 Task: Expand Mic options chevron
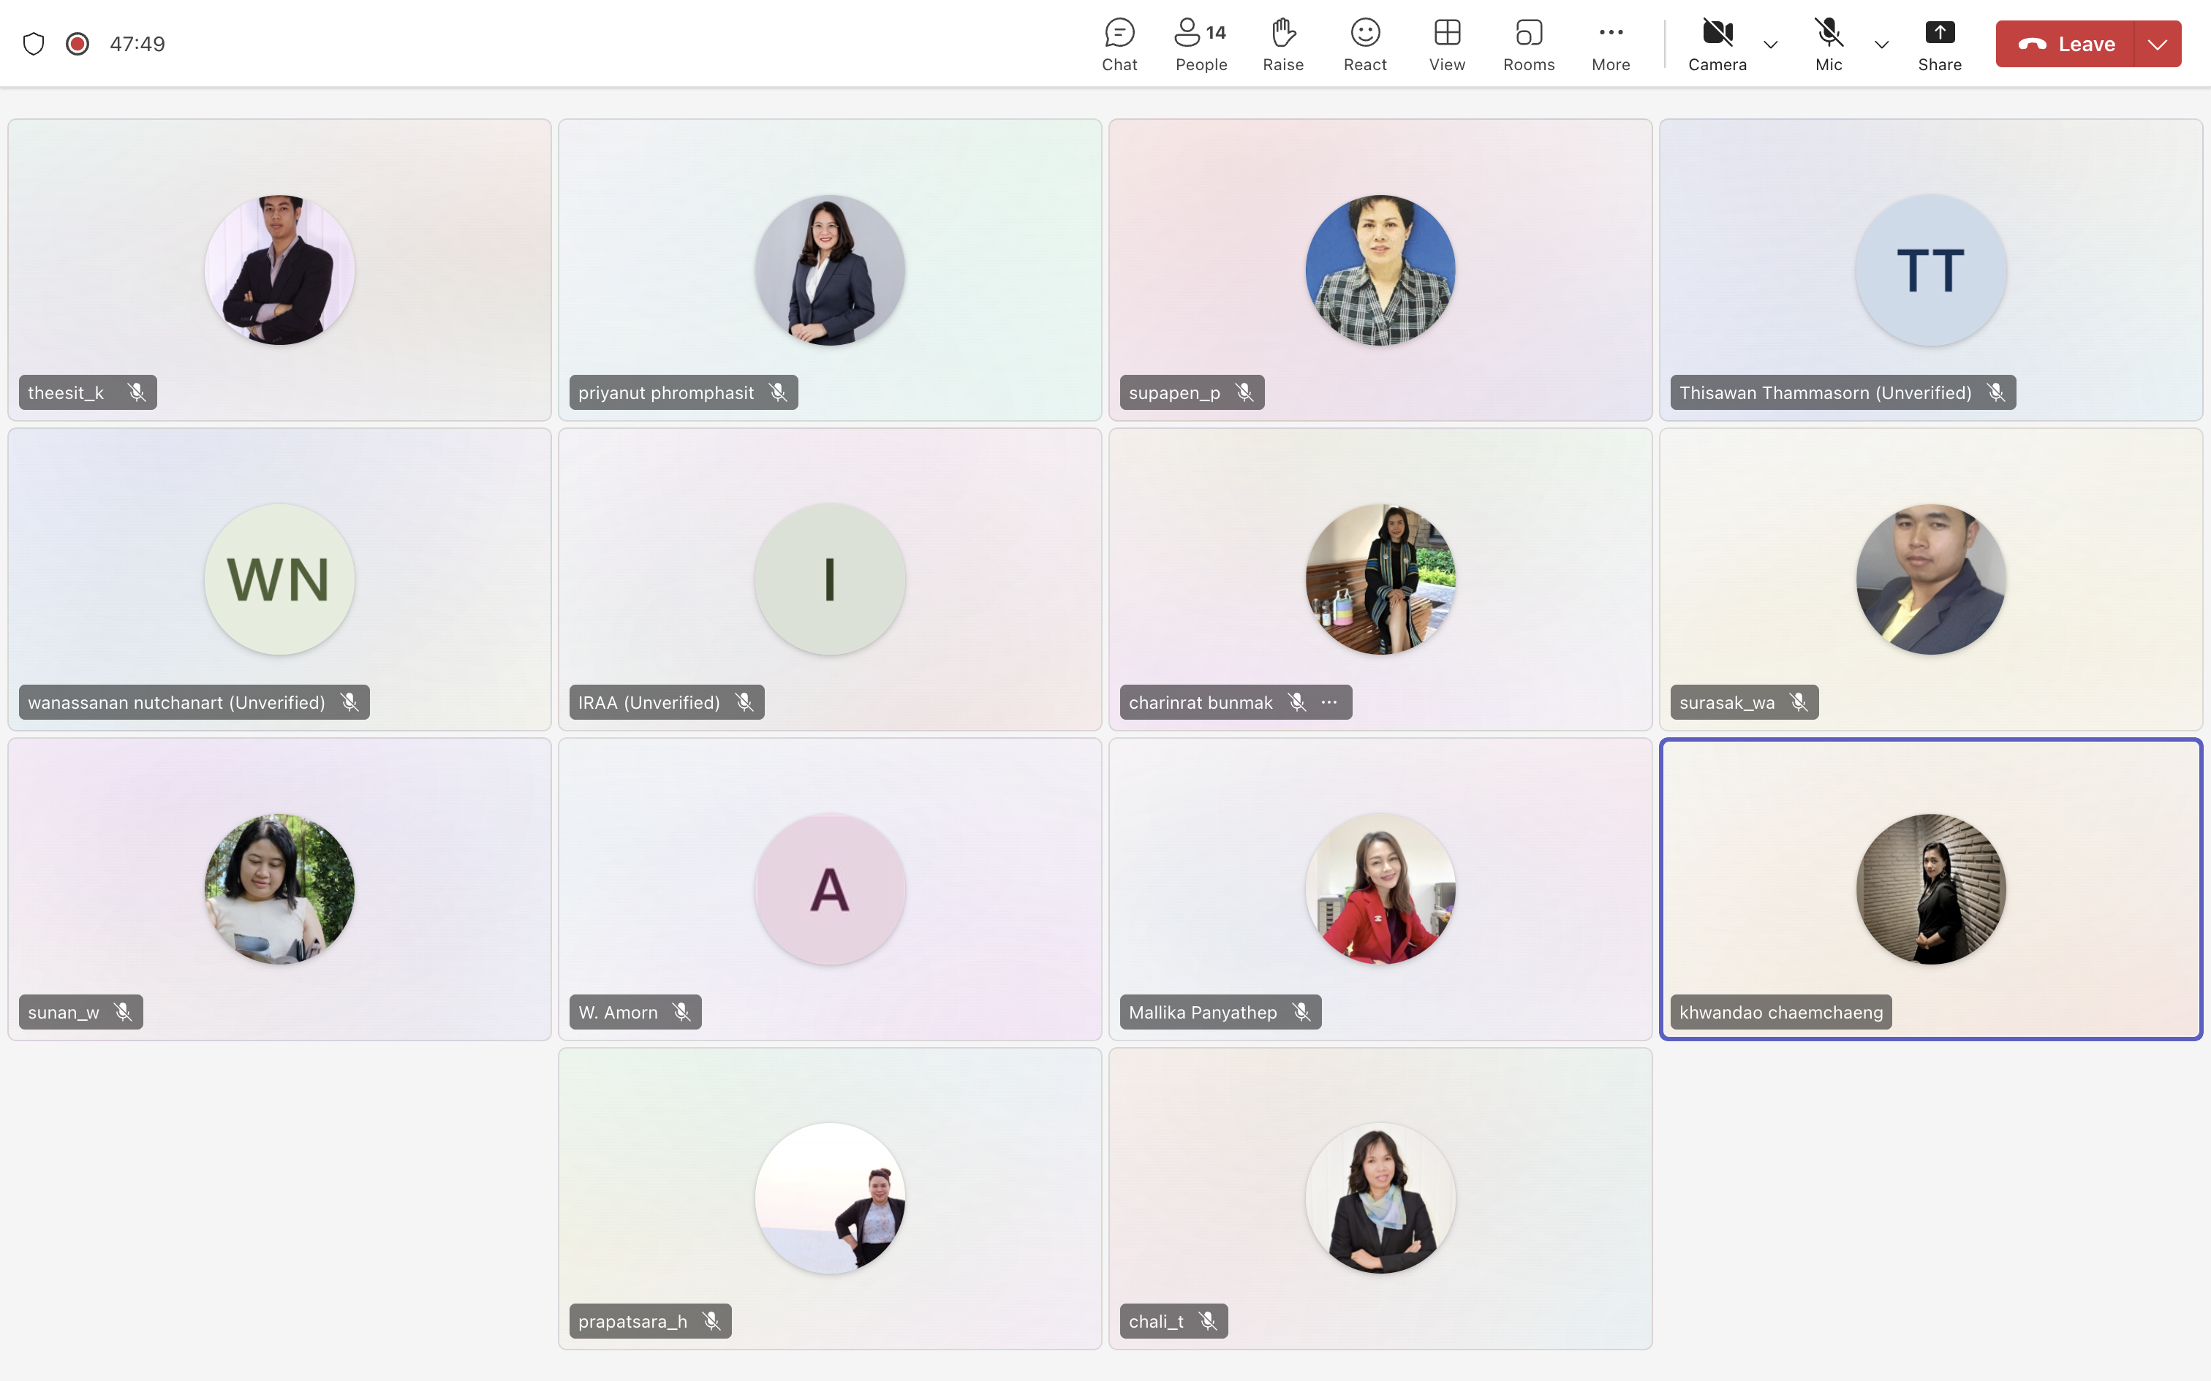1881,45
